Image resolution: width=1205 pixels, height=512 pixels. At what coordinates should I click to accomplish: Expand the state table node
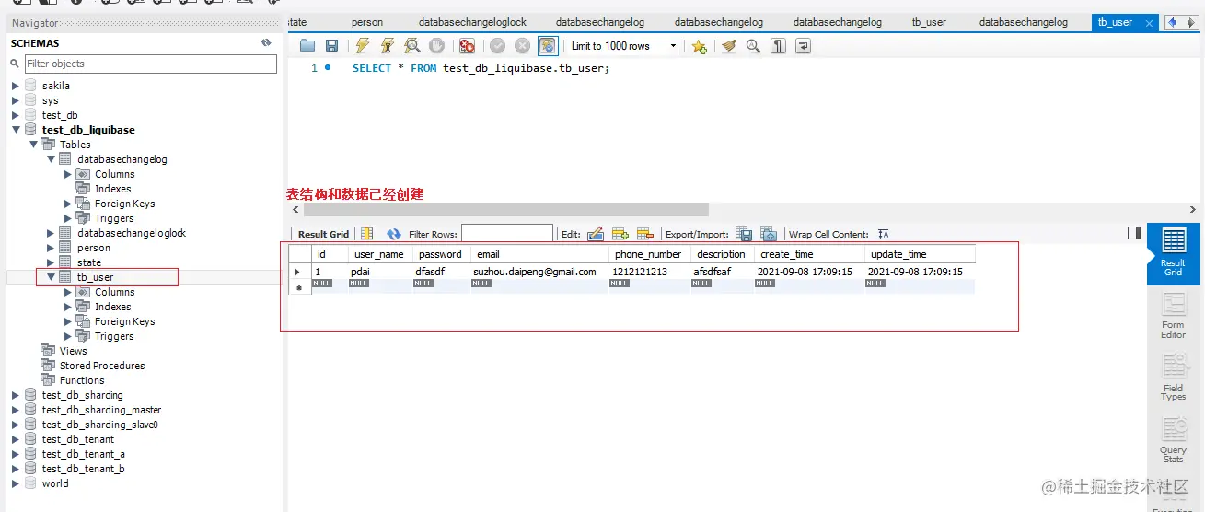point(52,262)
